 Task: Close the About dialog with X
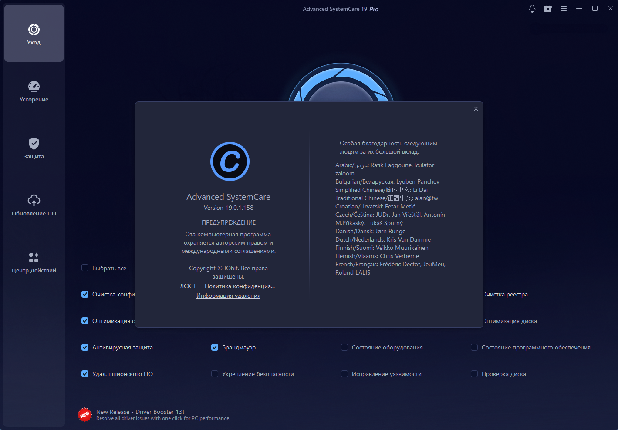[476, 109]
